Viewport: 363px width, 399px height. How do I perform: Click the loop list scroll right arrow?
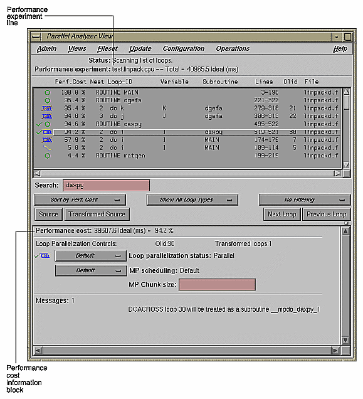pos(337,173)
